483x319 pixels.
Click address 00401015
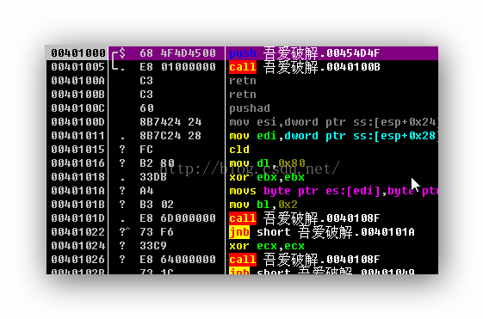[78, 150]
